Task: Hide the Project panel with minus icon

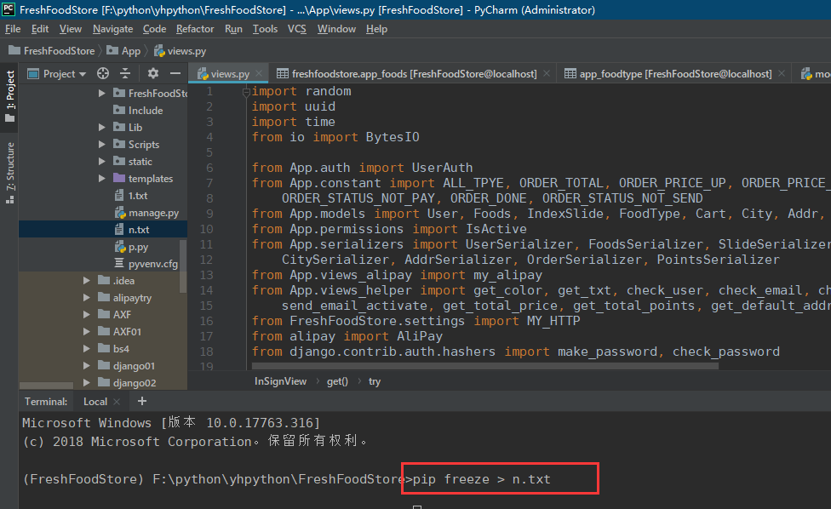Action: click(x=175, y=73)
